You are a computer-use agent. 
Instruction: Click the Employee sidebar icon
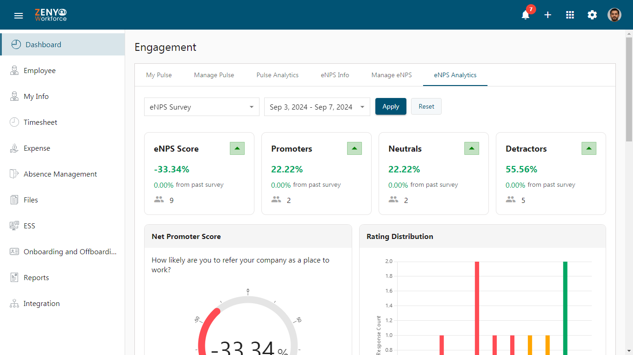coord(14,70)
